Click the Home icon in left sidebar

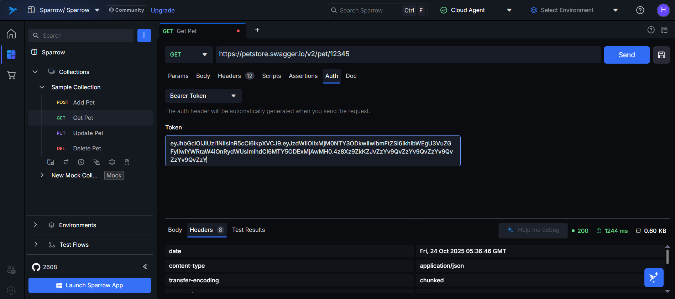click(x=11, y=34)
